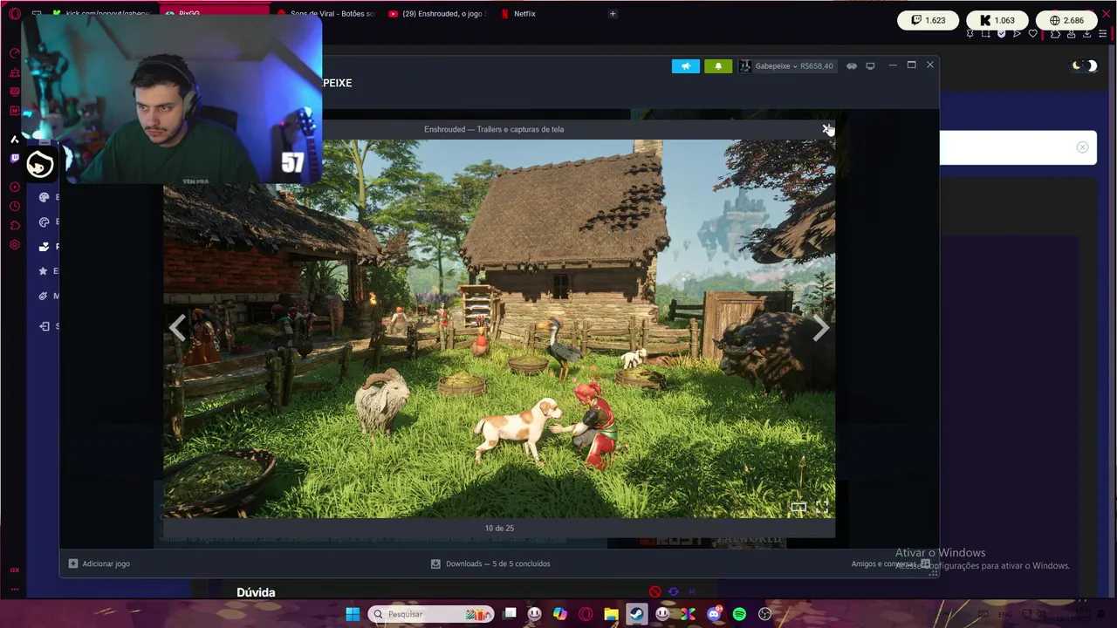Viewport: 1117px width, 628px height.
Task: Open Spotify from the taskbar
Action: point(739,614)
